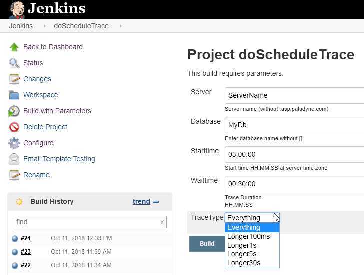Image resolution: width=364 pixels, height=275 pixels.
Task: Click the Email Template Testing envelope icon
Action: pos(14,159)
